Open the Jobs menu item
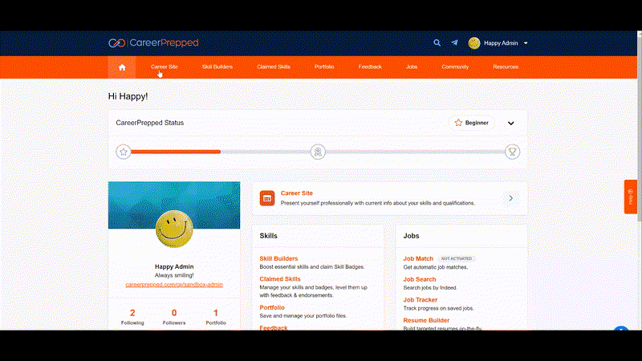Screen dimensions: 642x361 [412, 67]
